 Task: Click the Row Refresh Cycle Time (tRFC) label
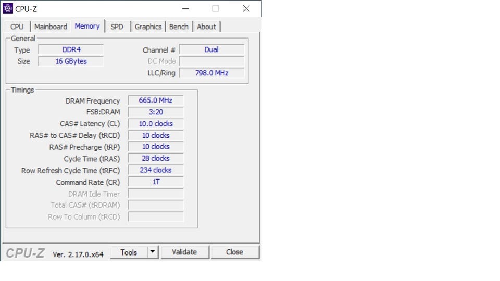tap(70, 171)
